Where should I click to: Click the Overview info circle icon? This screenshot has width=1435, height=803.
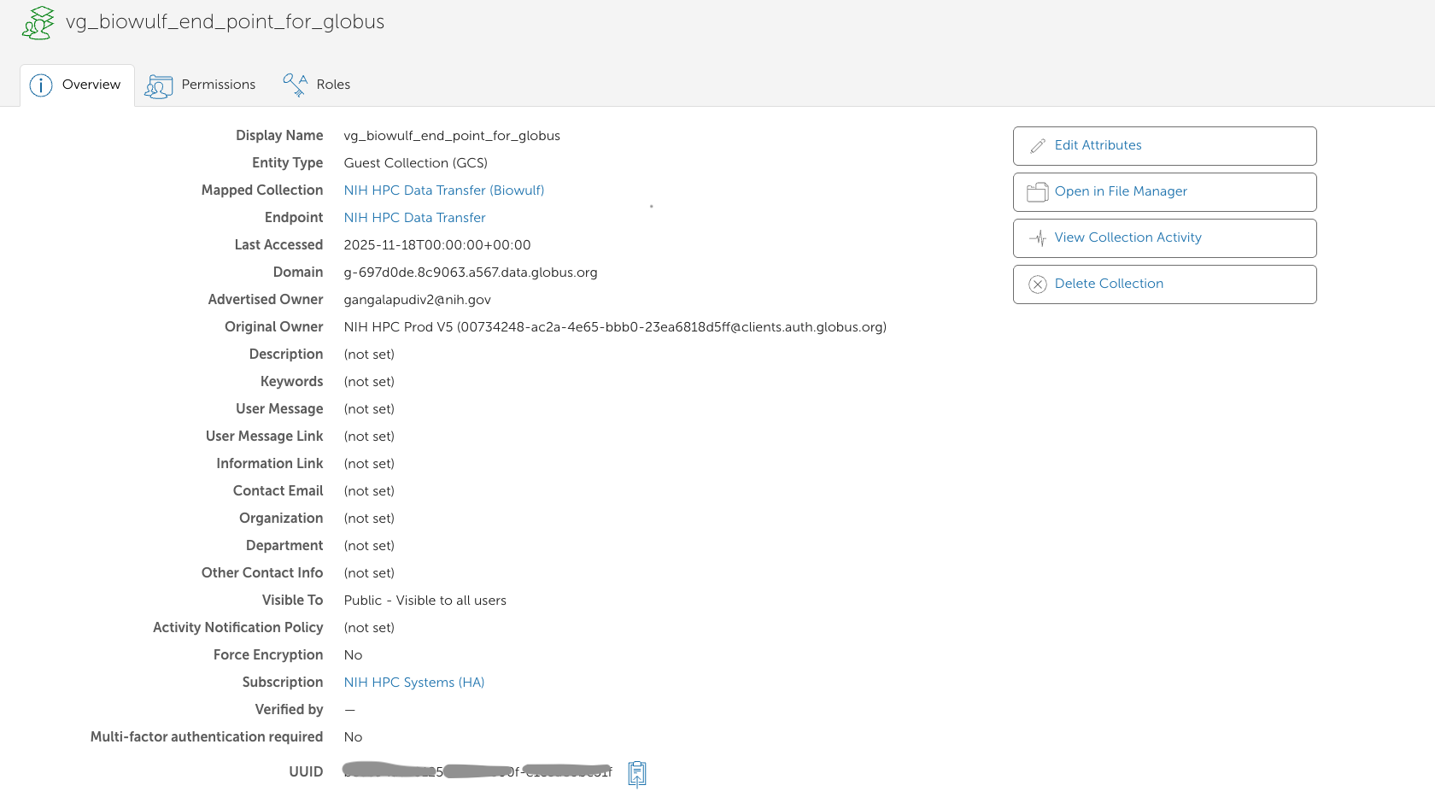point(41,85)
